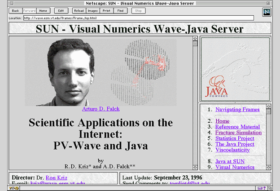Click 'Last Update: September 23, 1996' text
Image resolution: width=280 pixels, height=191 pixels.
(162, 178)
